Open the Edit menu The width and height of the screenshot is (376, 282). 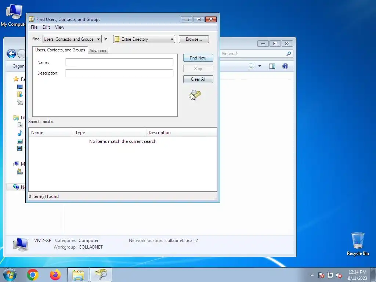[x=46, y=27]
